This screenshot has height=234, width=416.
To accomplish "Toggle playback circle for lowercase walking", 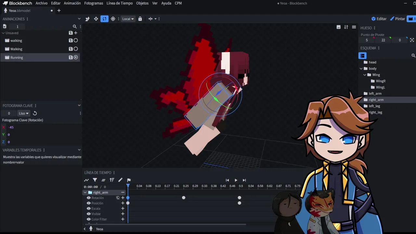I will point(76,40).
